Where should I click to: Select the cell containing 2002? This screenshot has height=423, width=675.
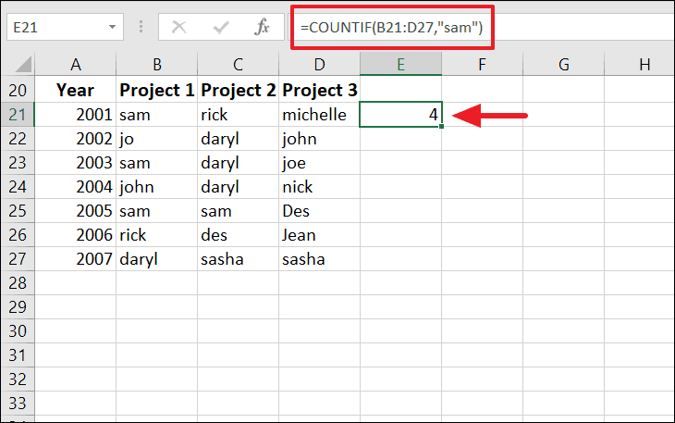coord(75,138)
